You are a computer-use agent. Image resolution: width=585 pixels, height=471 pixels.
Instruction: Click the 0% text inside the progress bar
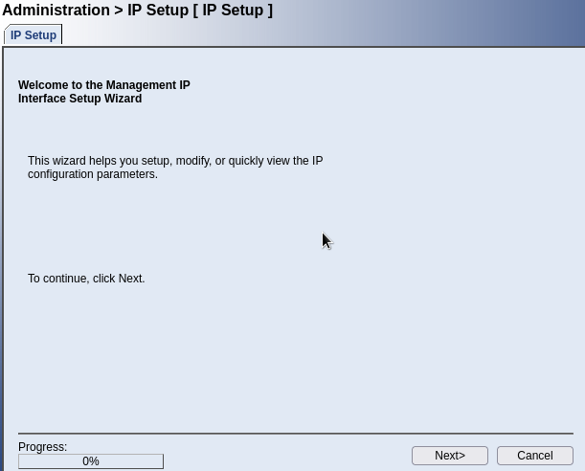(91, 461)
